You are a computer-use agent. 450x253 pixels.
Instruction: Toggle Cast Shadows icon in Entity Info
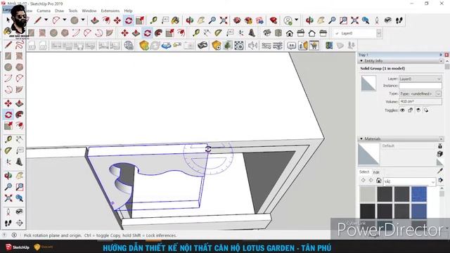pos(418,110)
